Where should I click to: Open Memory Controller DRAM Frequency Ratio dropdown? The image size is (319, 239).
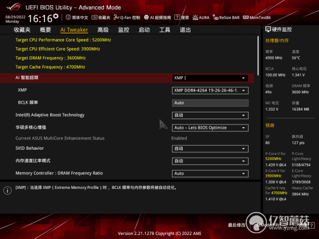pyautogui.click(x=210, y=173)
